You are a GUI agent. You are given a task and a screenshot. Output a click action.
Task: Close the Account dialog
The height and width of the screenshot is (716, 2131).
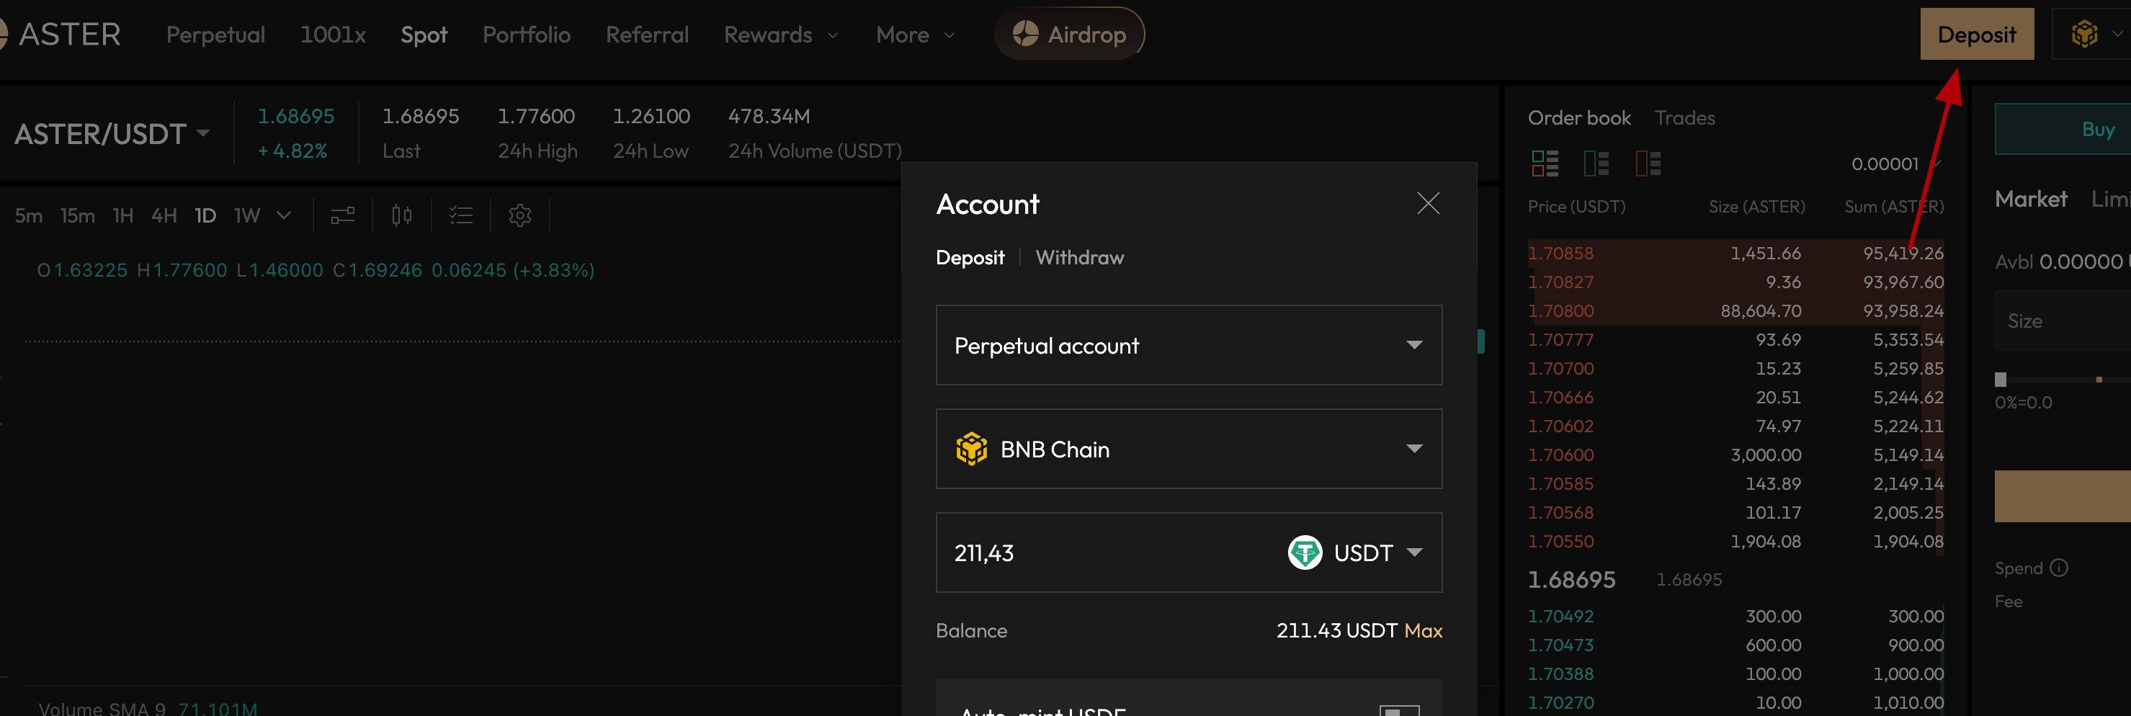click(1428, 203)
